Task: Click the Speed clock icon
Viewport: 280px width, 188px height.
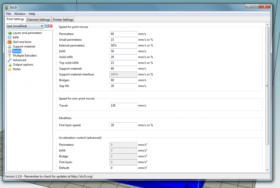Action: pyautogui.click(x=10, y=51)
